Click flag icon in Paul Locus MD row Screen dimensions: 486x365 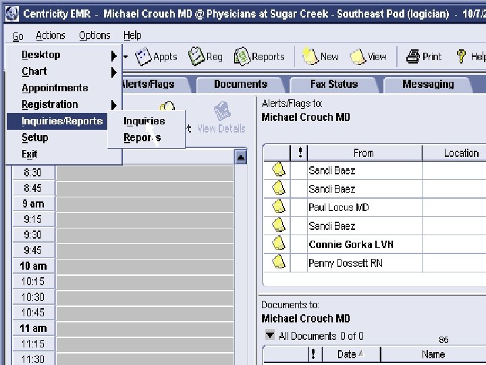point(278,207)
